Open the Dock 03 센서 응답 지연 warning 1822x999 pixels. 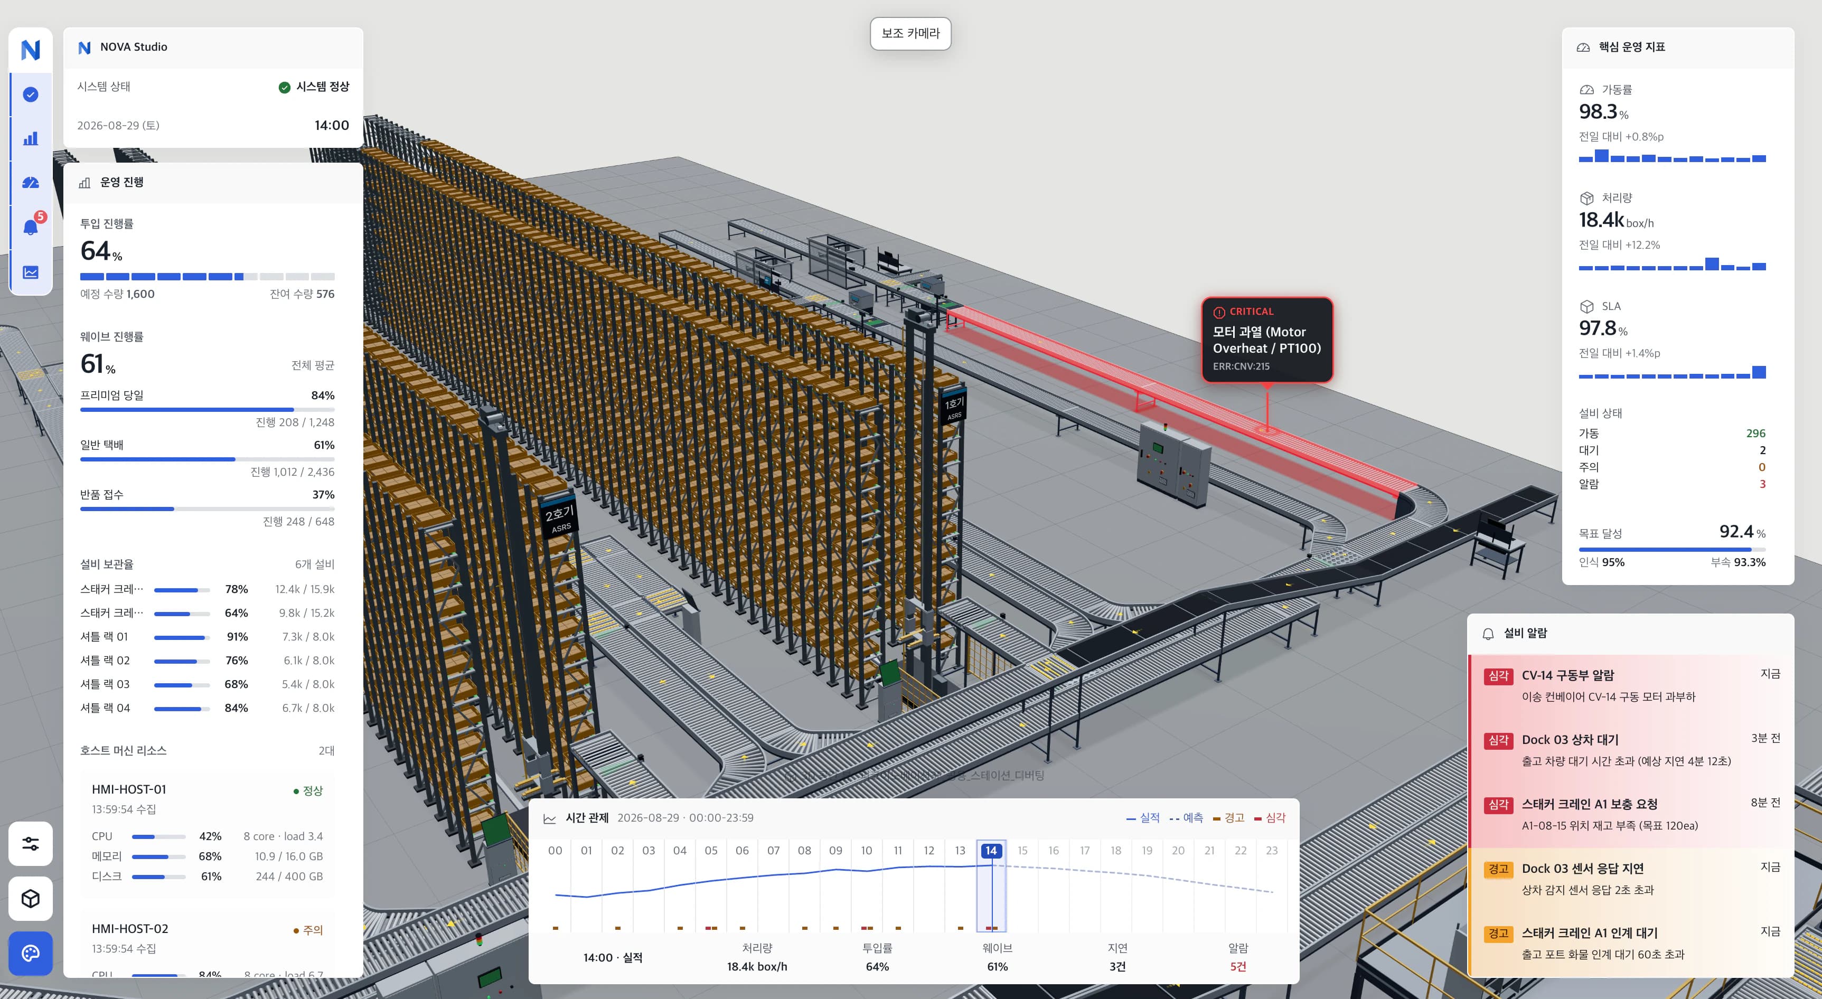click(x=1631, y=879)
